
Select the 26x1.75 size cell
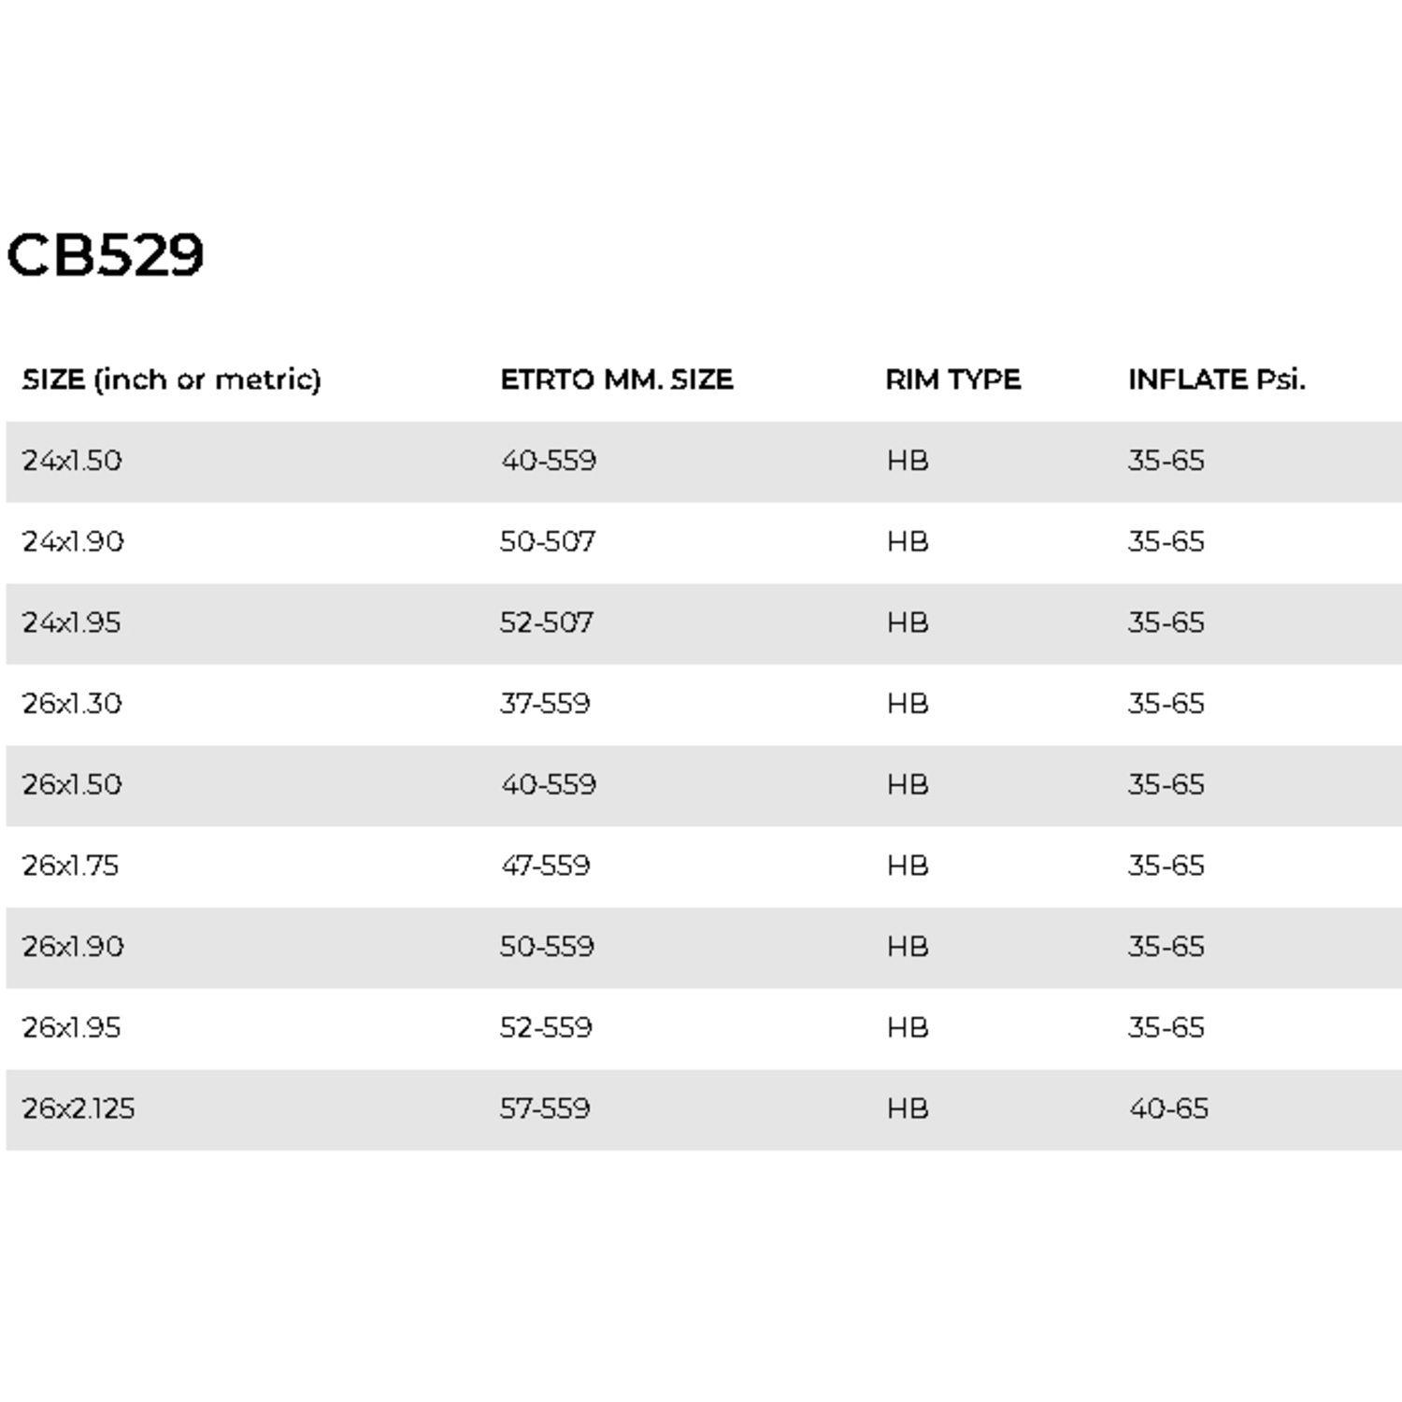pos(71,866)
